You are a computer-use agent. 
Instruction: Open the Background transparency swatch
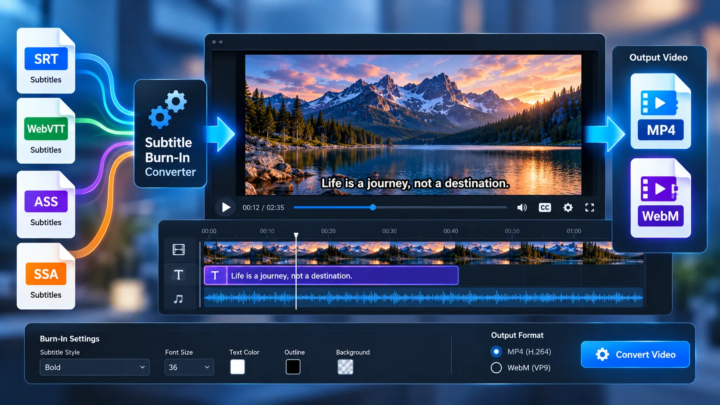[345, 367]
